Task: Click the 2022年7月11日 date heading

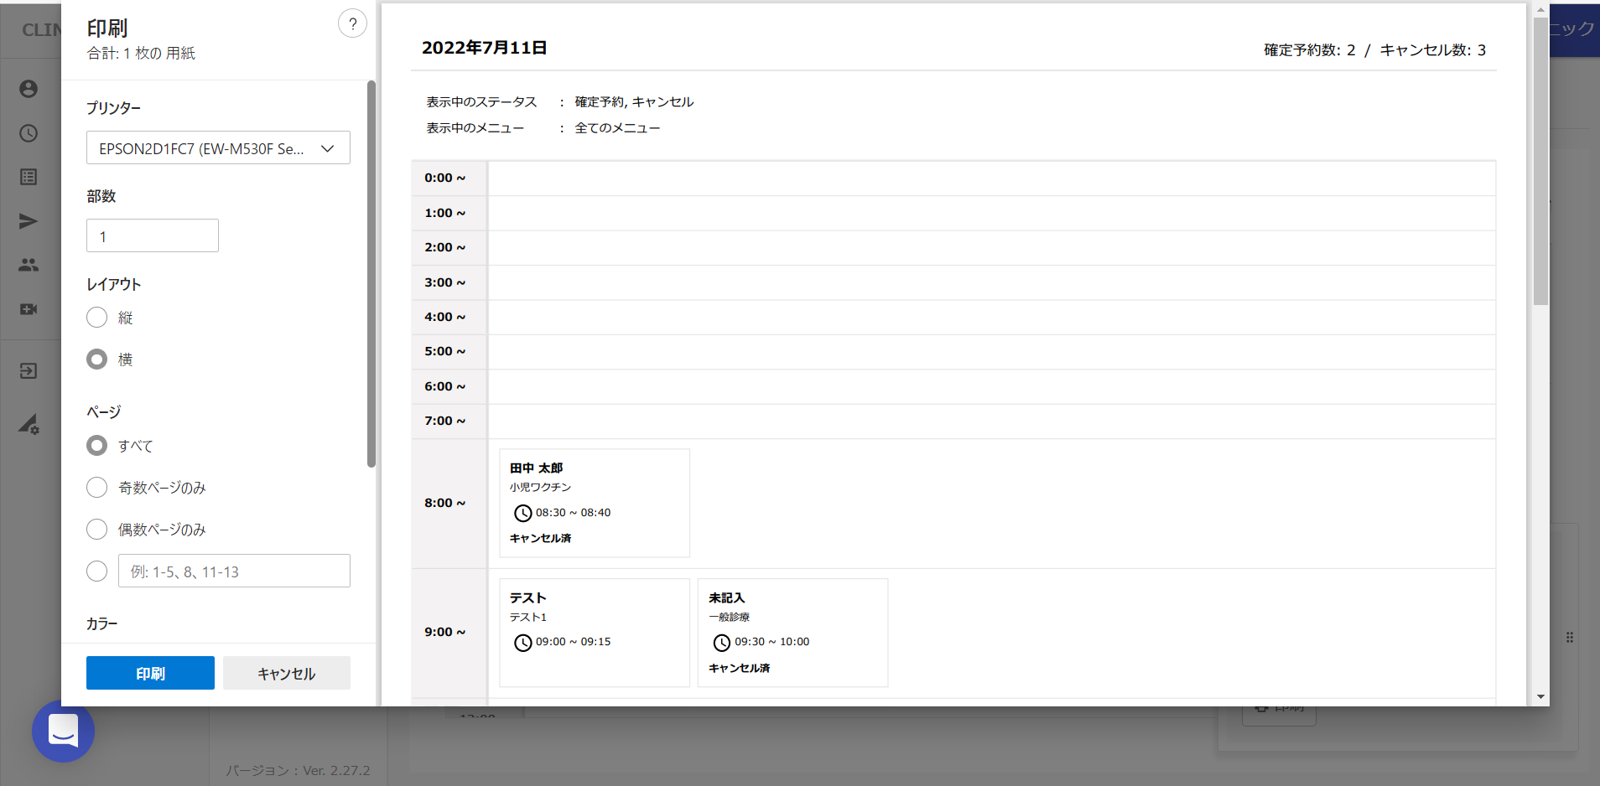Action: coord(485,48)
